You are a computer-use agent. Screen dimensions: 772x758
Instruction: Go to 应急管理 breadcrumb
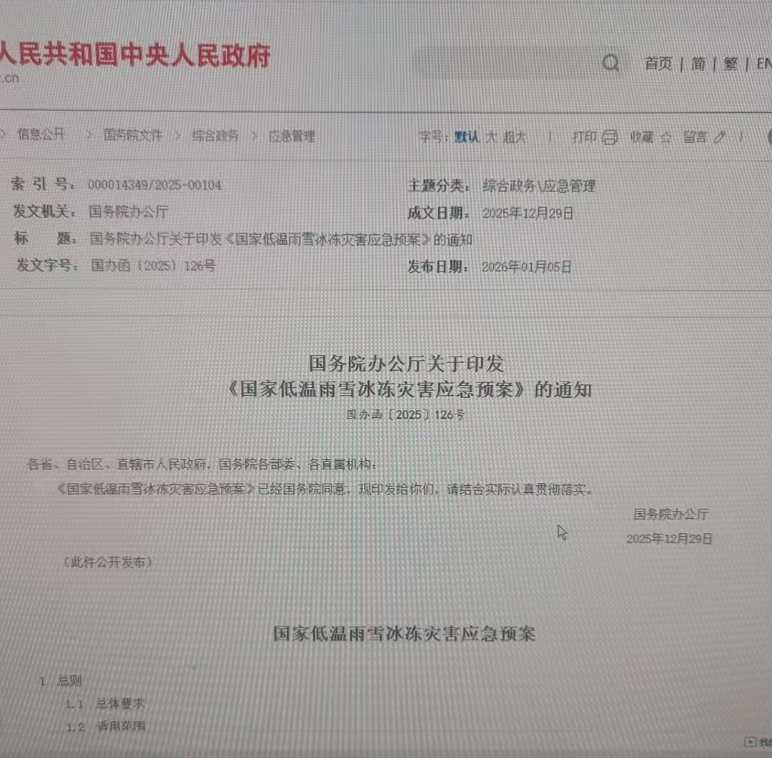coord(292,136)
